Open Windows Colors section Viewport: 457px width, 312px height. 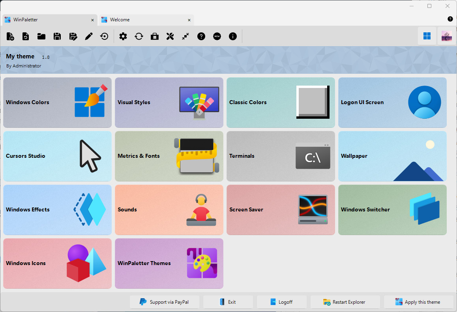click(x=57, y=103)
